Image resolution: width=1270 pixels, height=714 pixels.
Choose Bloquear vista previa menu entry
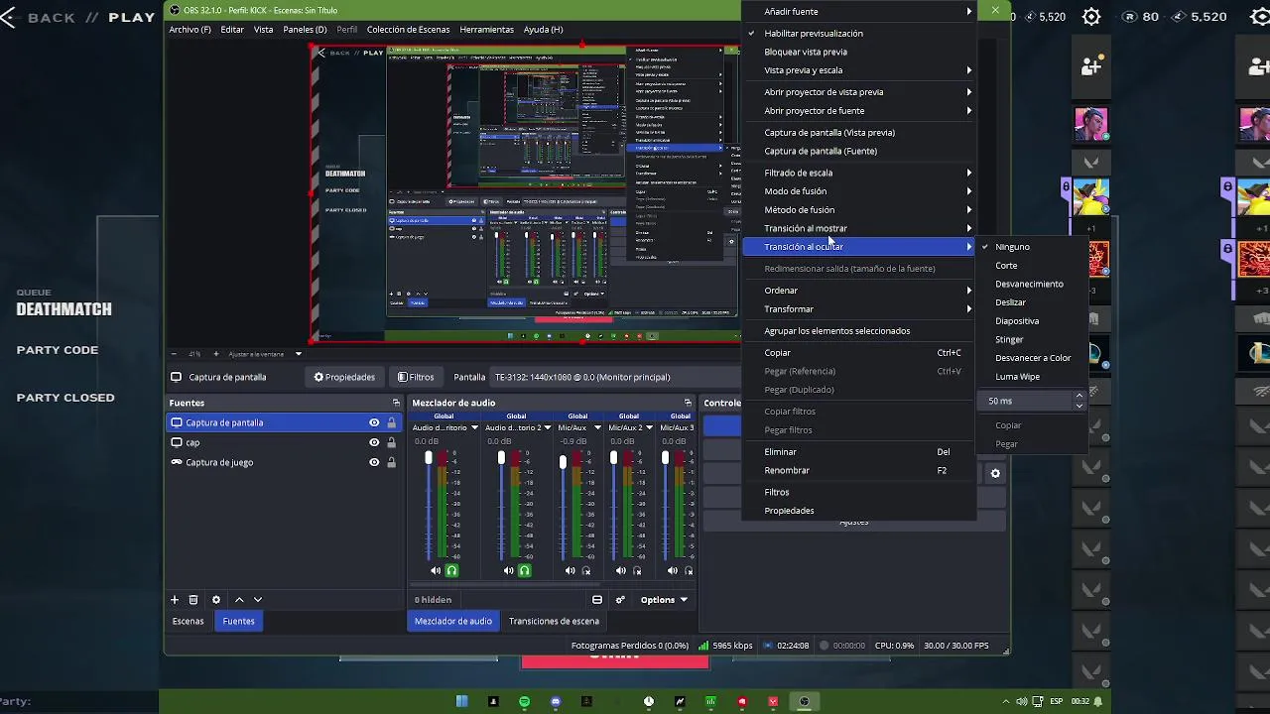(x=859, y=52)
